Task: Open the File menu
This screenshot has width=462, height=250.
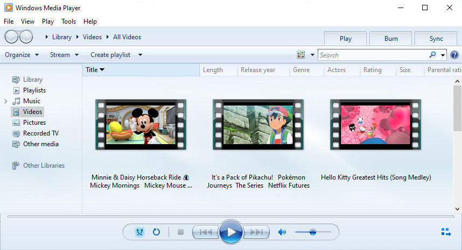Action: point(9,21)
